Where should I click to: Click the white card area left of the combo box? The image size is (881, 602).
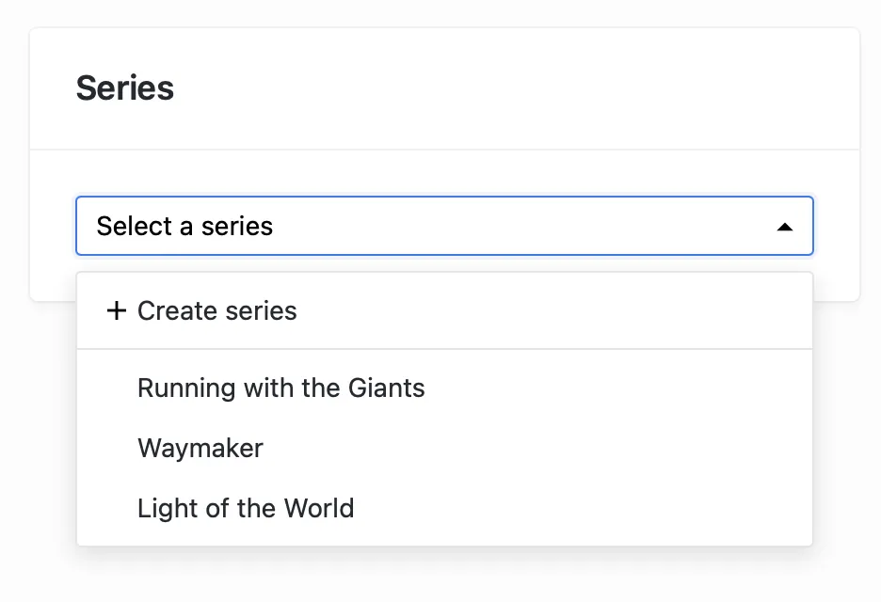pyautogui.click(x=53, y=227)
